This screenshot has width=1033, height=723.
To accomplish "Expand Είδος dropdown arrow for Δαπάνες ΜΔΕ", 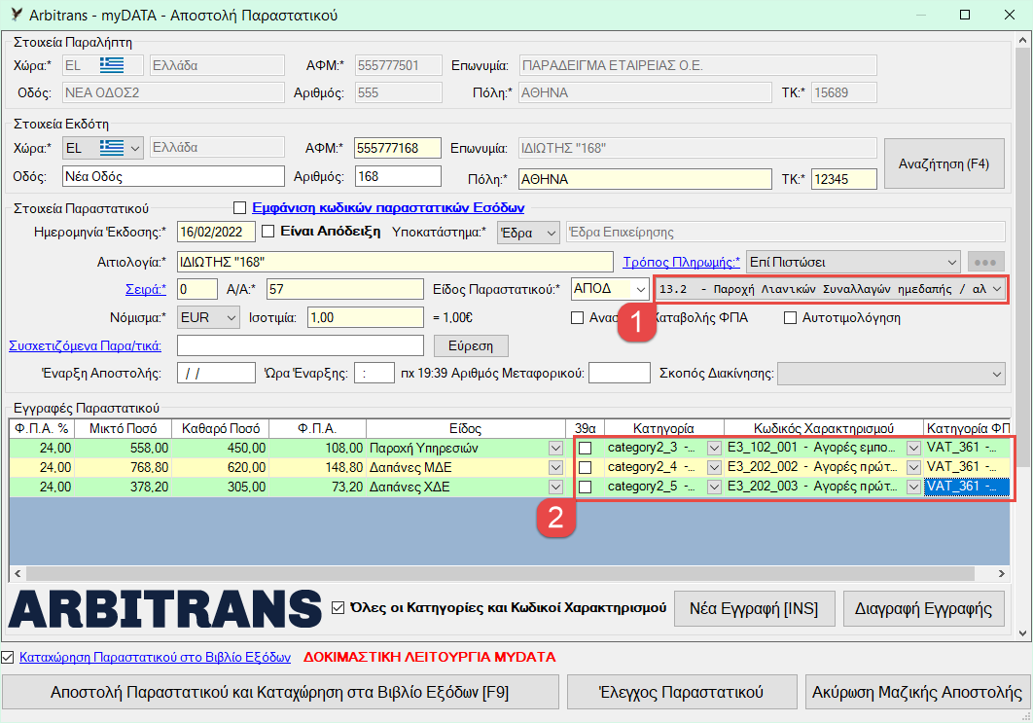I will click(x=555, y=467).
